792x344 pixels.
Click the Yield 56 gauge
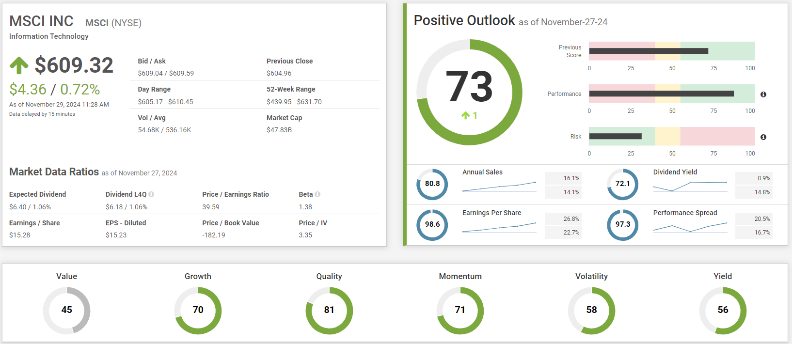point(723,311)
